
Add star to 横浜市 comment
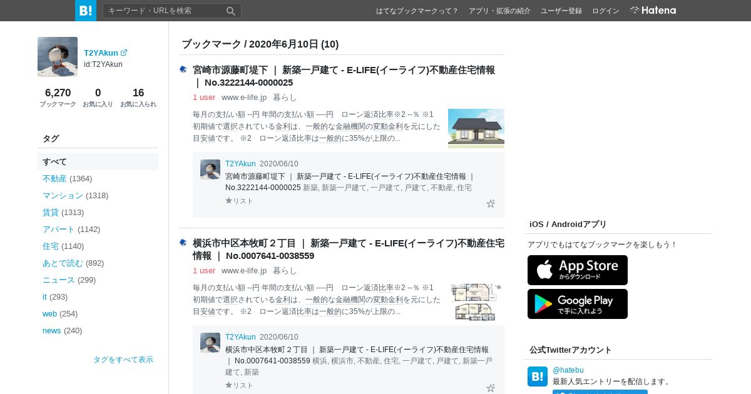click(491, 388)
